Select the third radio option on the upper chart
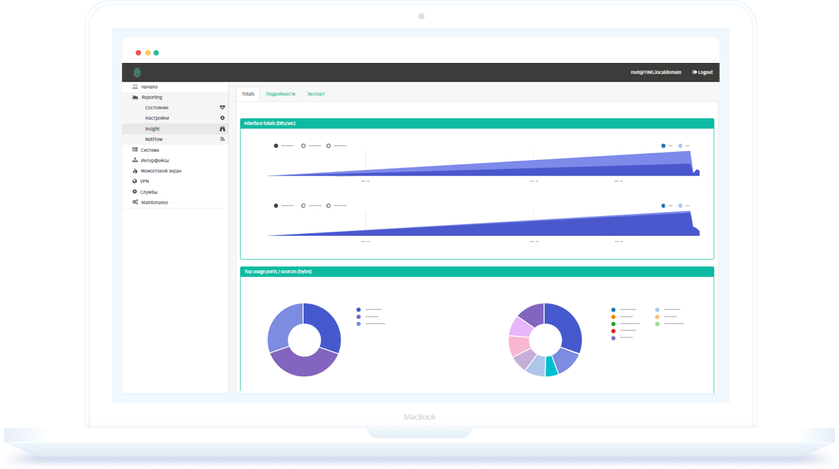This screenshot has height=469, width=839. pos(328,146)
